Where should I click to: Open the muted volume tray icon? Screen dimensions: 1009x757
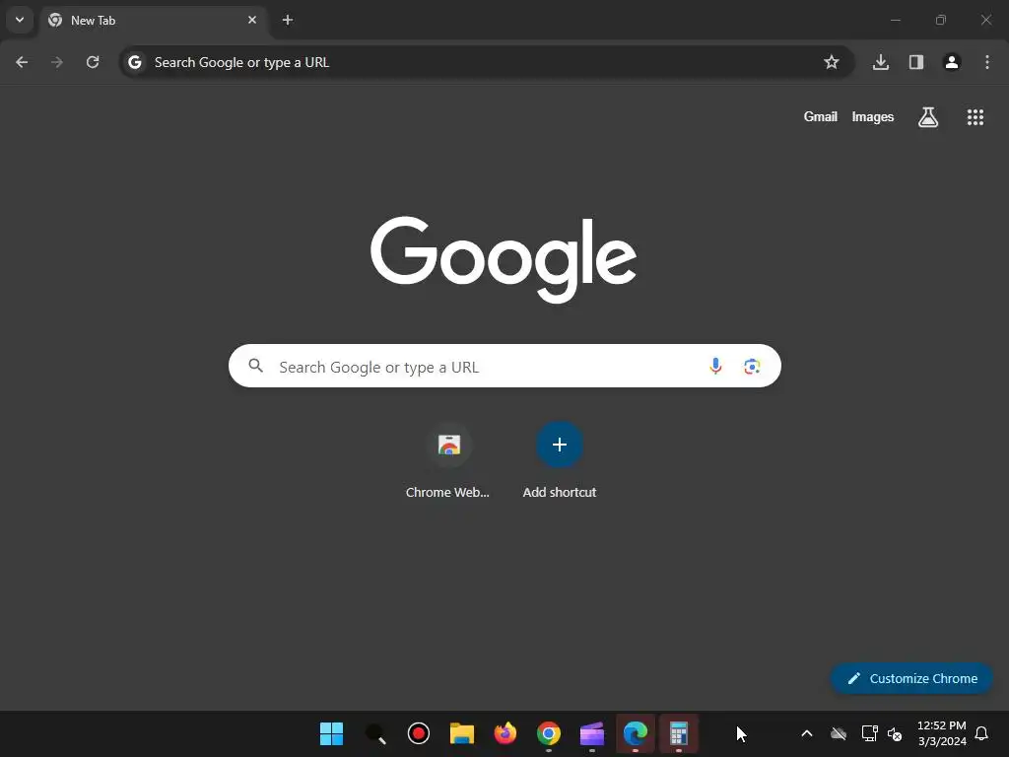coord(895,733)
